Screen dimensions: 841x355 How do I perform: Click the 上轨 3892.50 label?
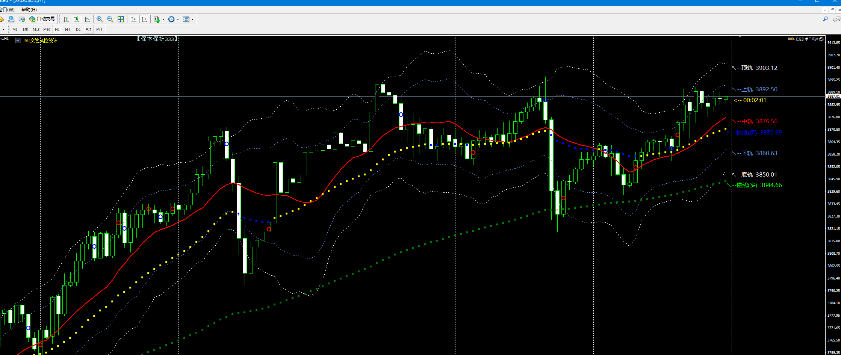(757, 89)
